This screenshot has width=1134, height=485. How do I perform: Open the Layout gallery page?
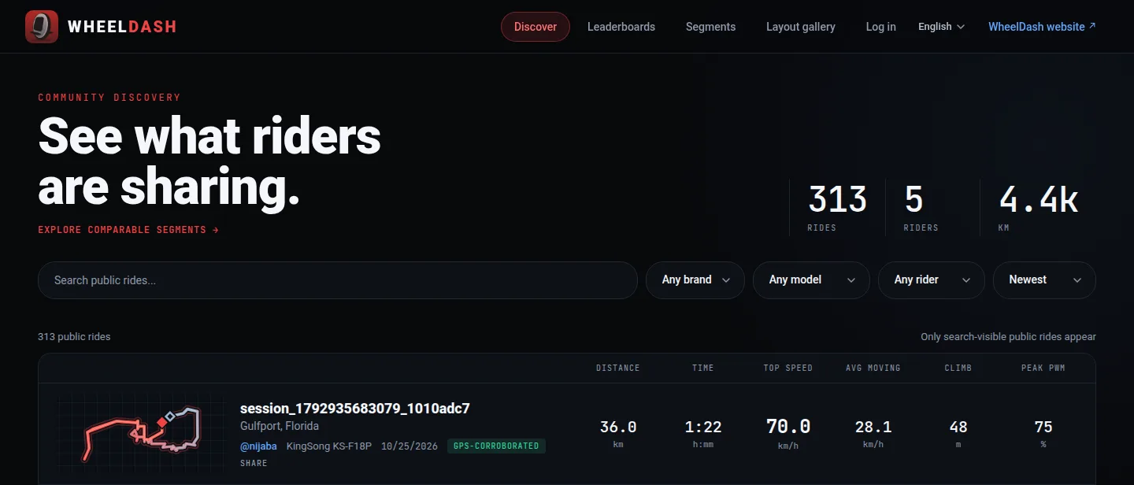(x=801, y=27)
